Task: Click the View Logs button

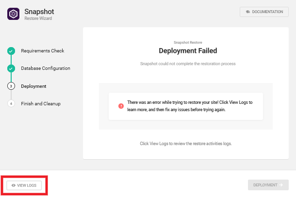Action: tap(24, 185)
